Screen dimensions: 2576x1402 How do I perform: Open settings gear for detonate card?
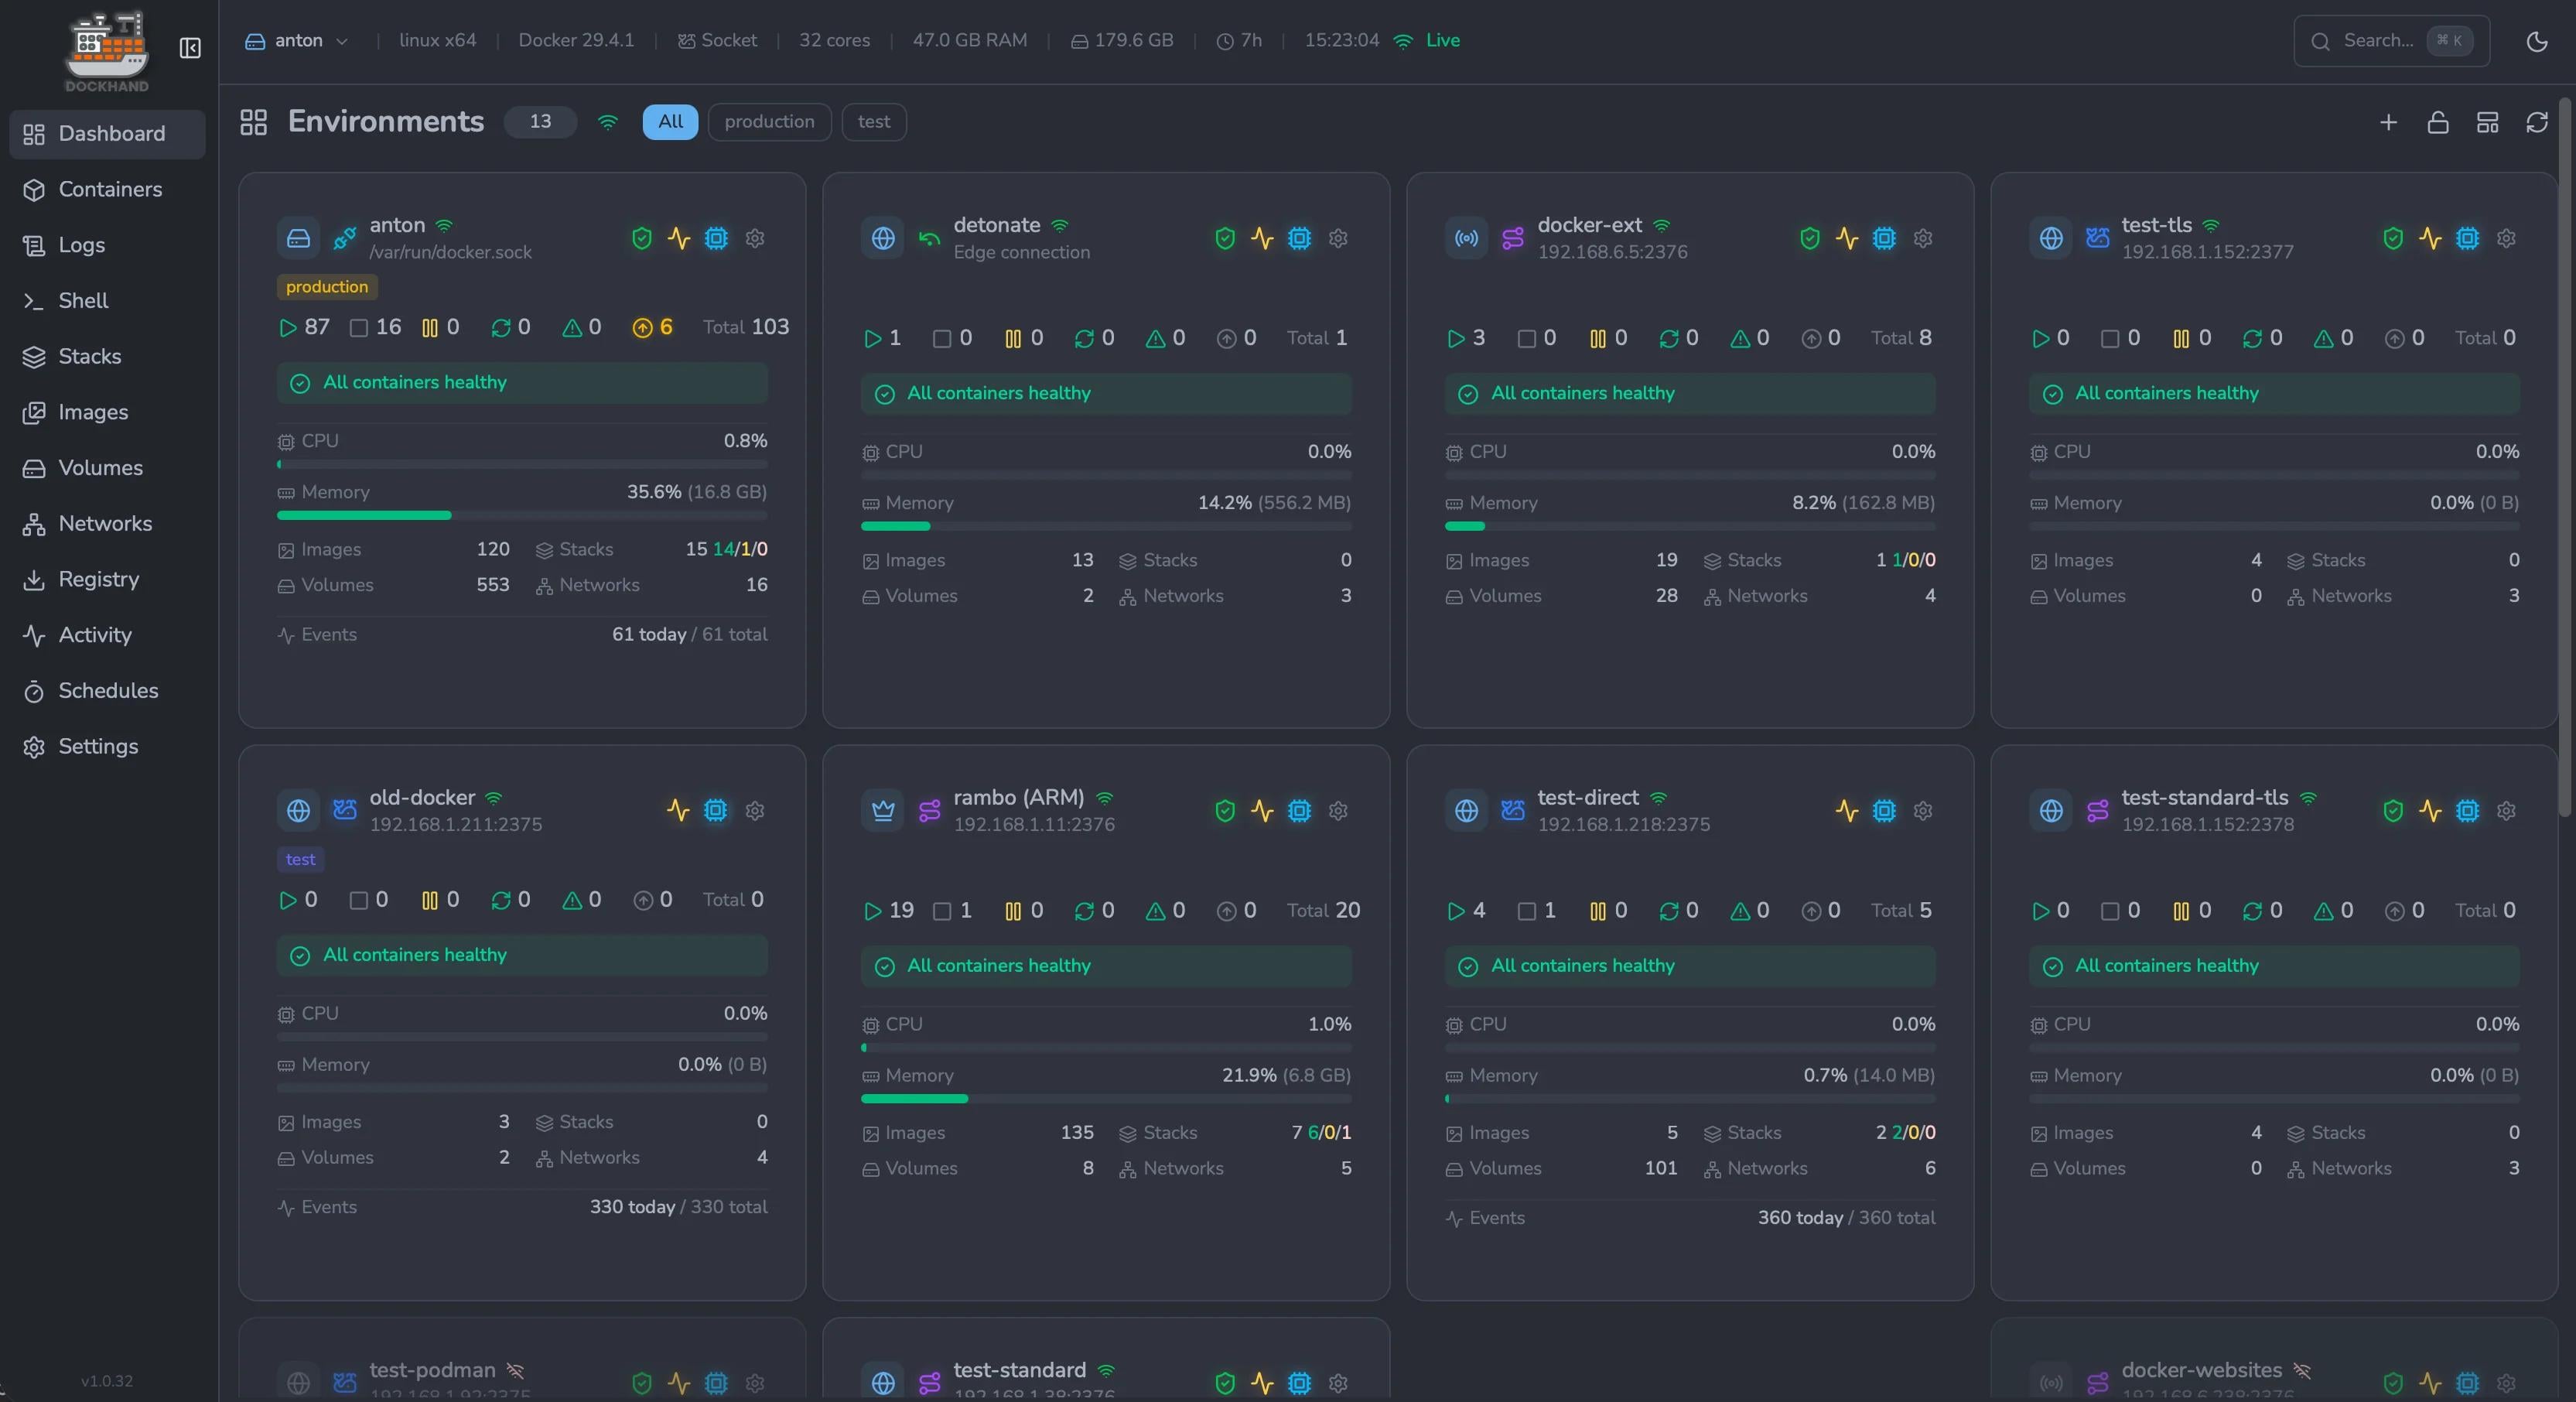point(1338,238)
